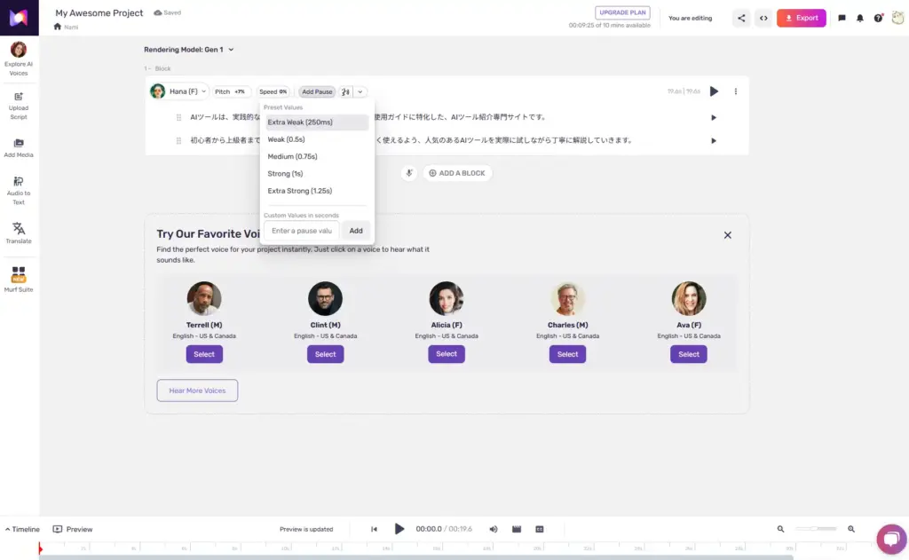The height and width of the screenshot is (560, 909).
Task: Click Terrell's avatar thumbnail
Action: pos(204,298)
